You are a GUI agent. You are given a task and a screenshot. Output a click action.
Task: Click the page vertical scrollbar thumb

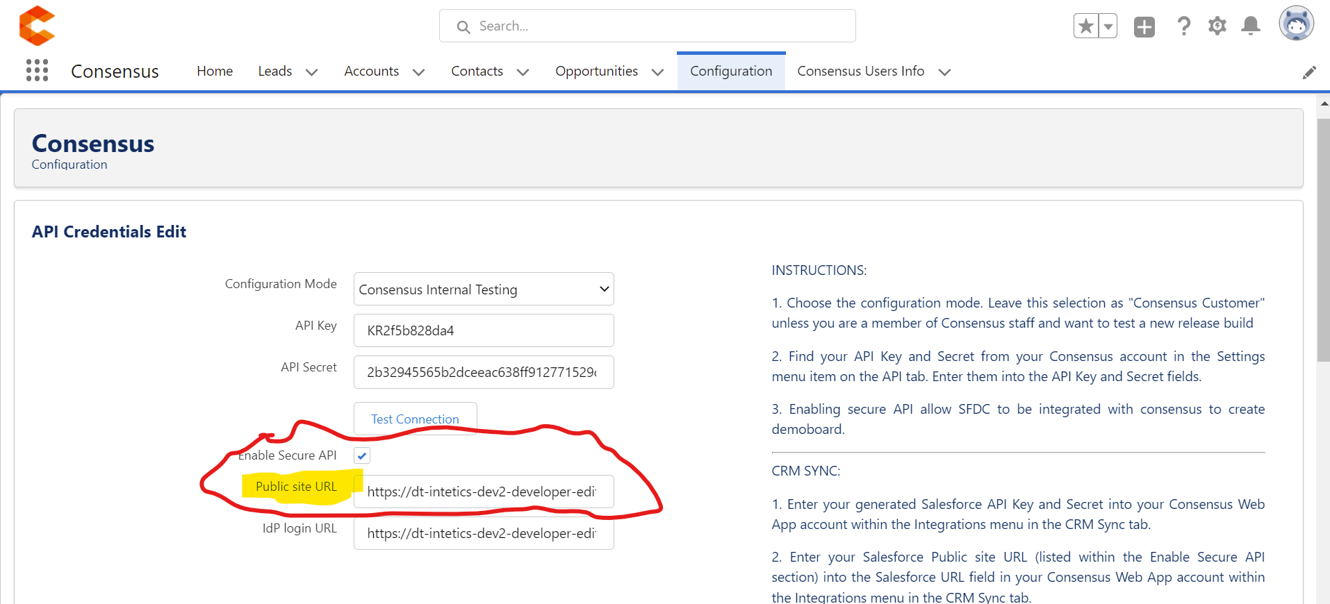point(1323,240)
